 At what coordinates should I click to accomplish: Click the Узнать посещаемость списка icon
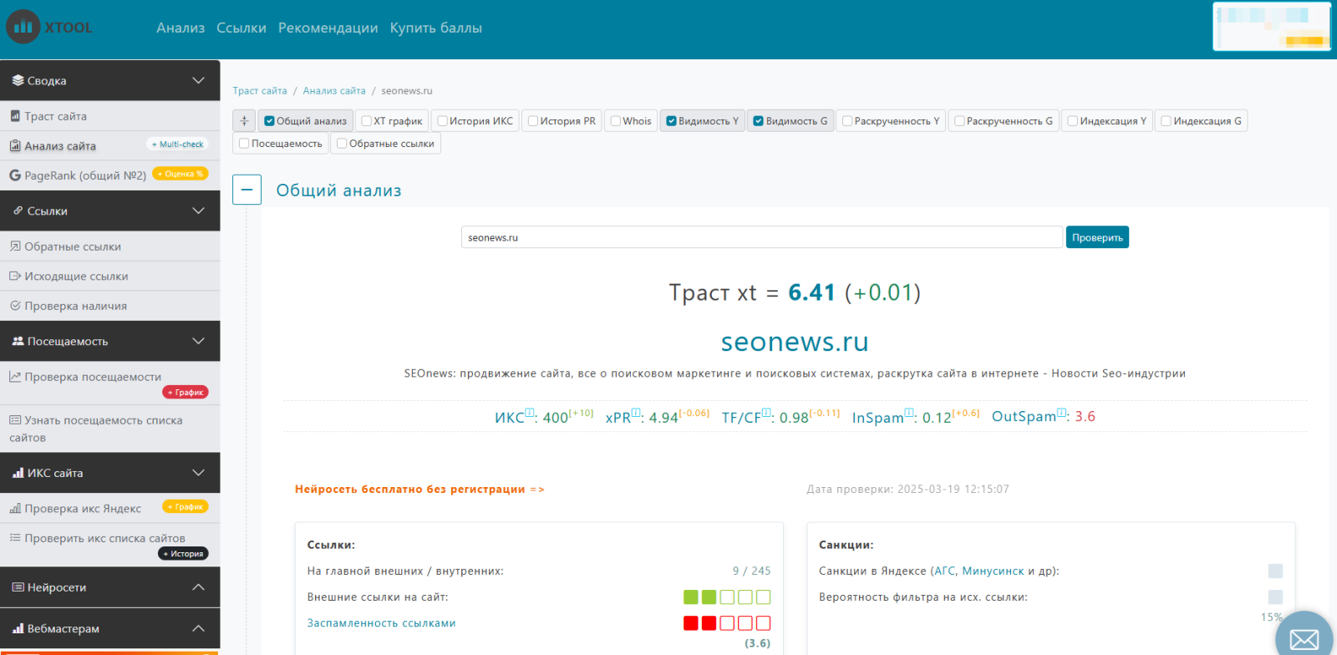click(15, 420)
